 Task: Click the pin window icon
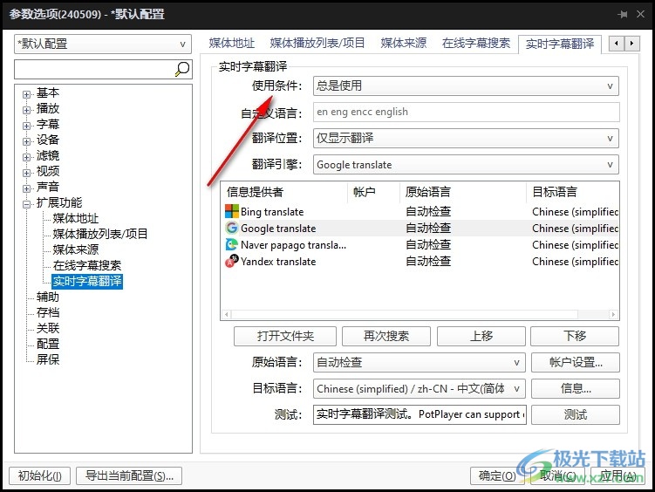click(622, 14)
